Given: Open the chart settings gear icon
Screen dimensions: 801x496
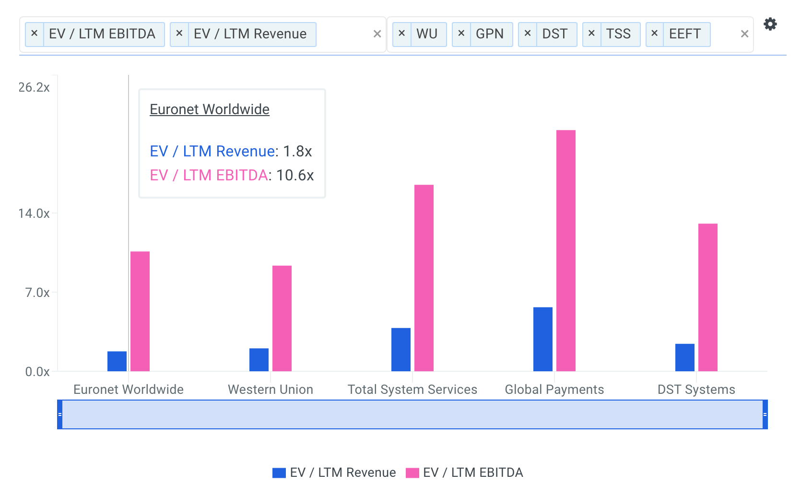Looking at the screenshot, I should coord(770,24).
